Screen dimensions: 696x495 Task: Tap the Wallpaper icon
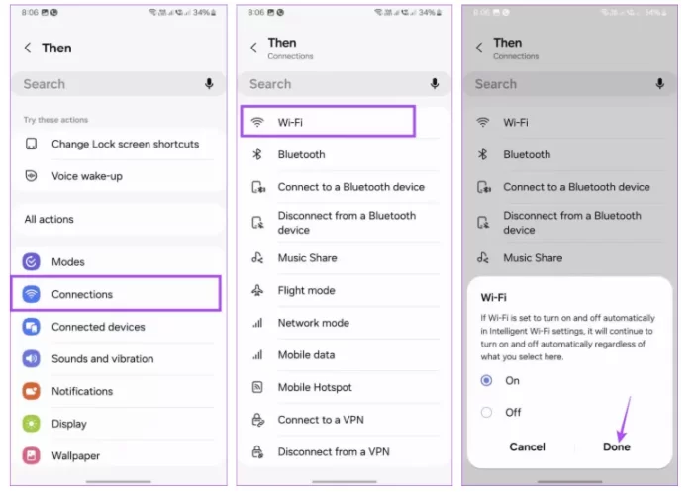click(x=31, y=456)
